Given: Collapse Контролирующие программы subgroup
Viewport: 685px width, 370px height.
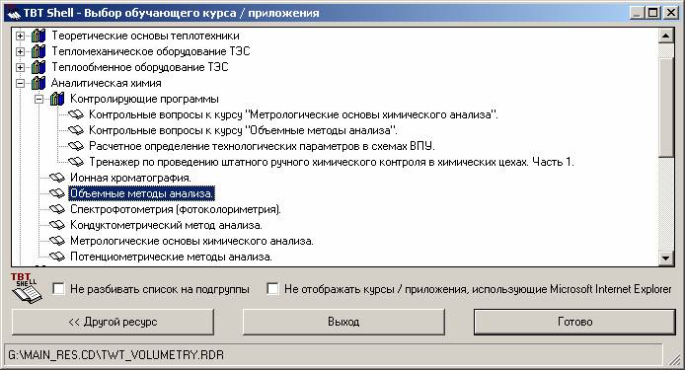Looking at the screenshot, I should (38, 100).
